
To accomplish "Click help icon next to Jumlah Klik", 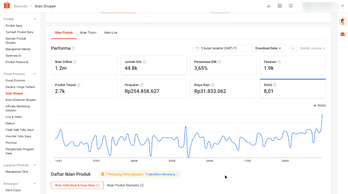I will (144, 62).
